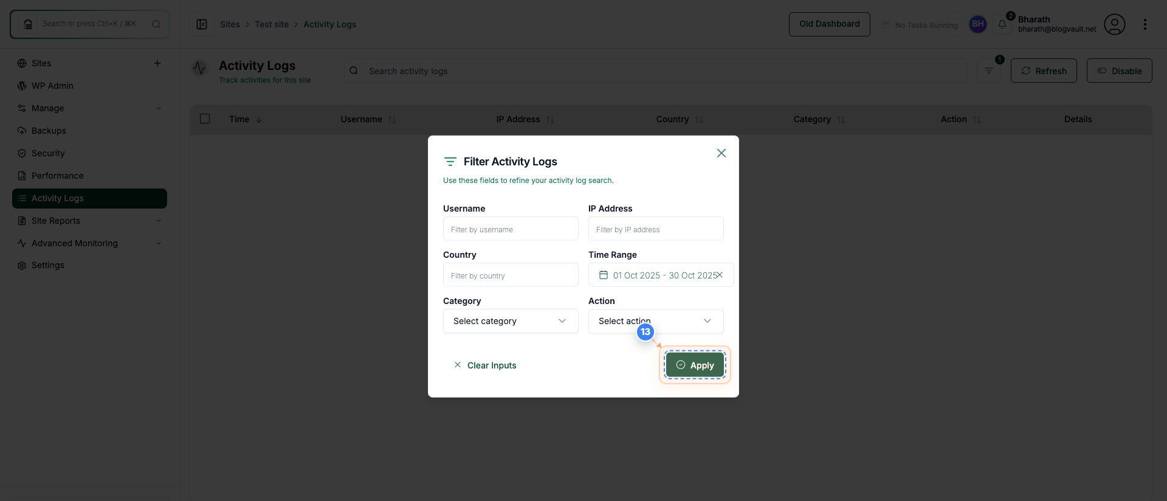Open the Activity Logs icon in sidebar
This screenshot has height=501, width=1167.
pos(21,198)
